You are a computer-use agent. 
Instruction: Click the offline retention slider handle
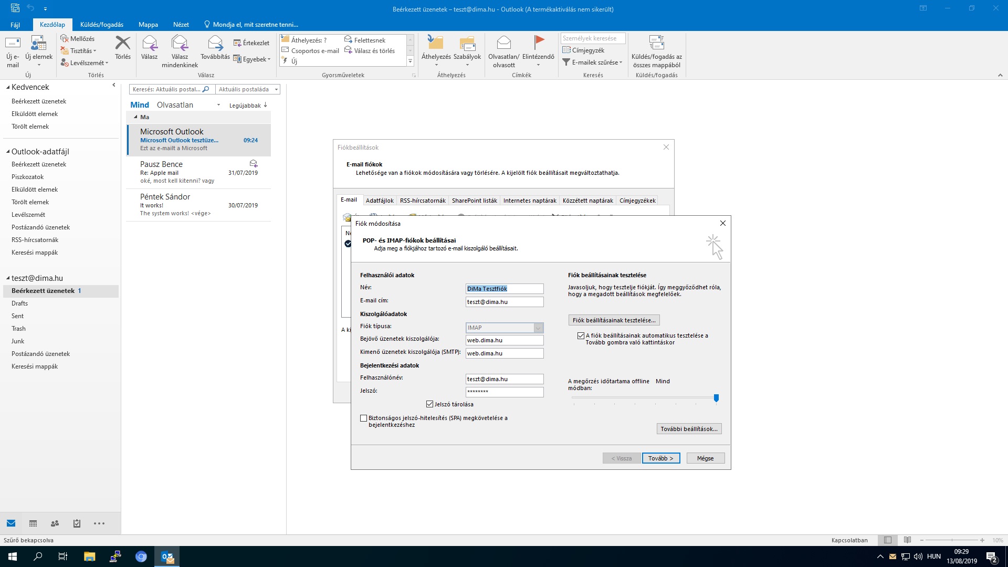coord(716,398)
